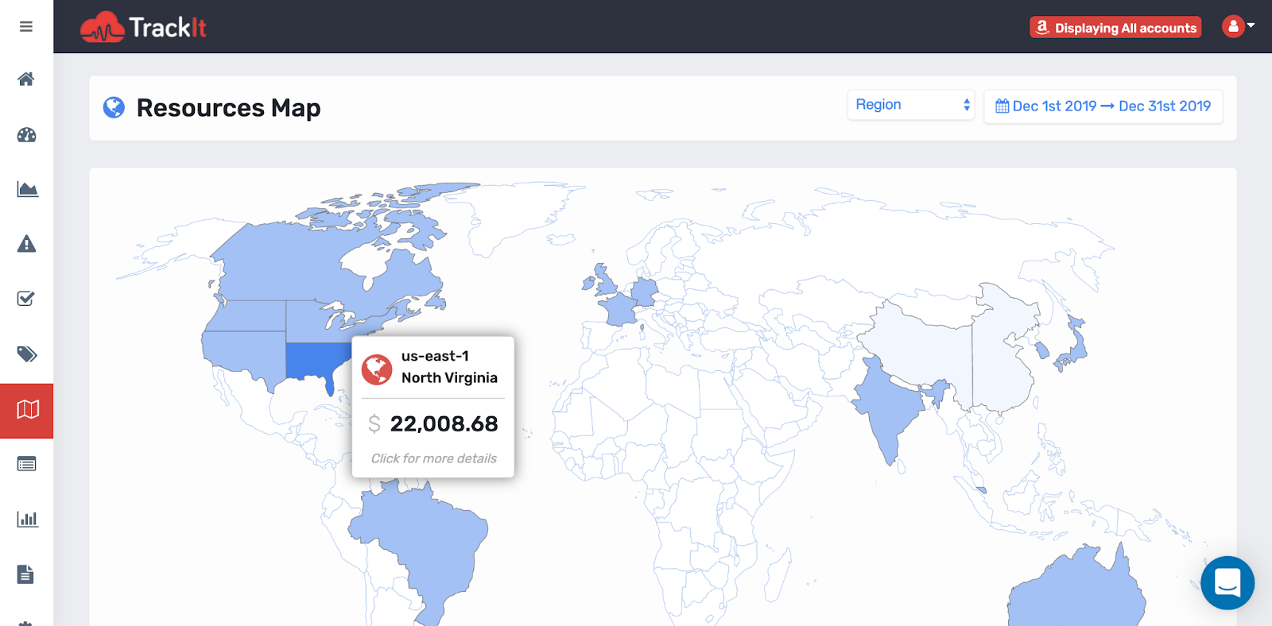Expand the Region dropdown selector

[910, 105]
